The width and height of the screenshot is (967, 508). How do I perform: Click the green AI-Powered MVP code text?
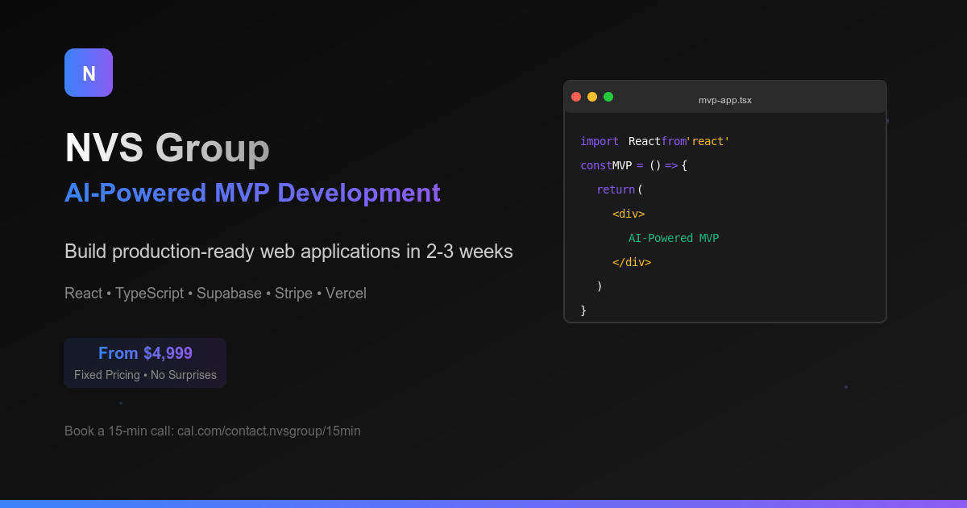coord(674,238)
